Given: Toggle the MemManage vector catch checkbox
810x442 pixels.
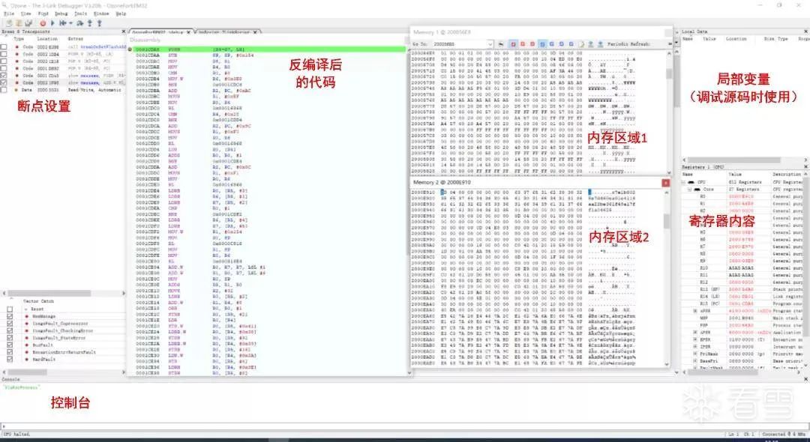Looking at the screenshot, I should click(10, 316).
